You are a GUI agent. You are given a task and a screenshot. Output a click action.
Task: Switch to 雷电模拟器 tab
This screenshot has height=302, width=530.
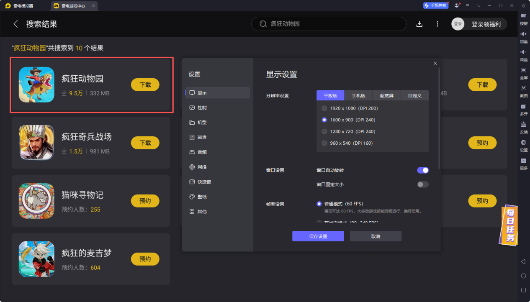tap(20, 6)
